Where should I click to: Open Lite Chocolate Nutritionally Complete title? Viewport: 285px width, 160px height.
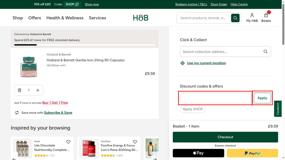(52, 148)
